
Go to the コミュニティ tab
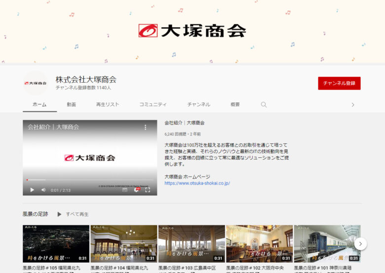pos(153,104)
